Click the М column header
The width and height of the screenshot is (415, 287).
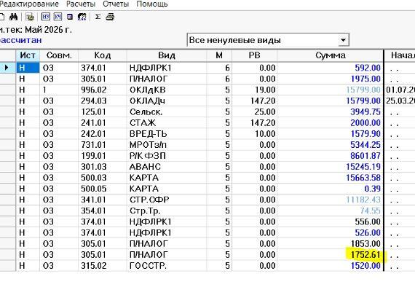coord(219,55)
